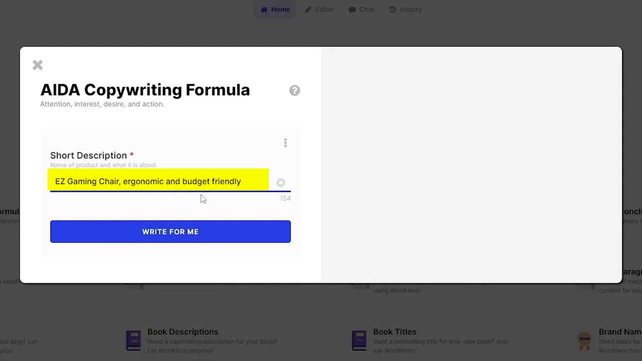
Task: Click the Home house icon in the navbar
Action: tap(264, 9)
